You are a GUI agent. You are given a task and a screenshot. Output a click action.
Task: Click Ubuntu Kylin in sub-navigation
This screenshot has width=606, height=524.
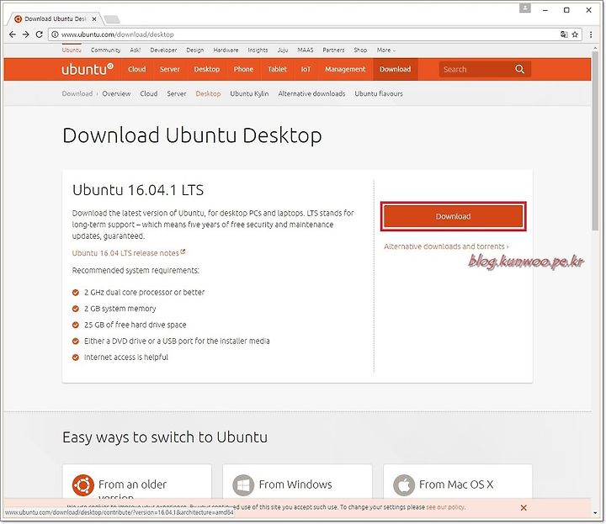(x=249, y=93)
